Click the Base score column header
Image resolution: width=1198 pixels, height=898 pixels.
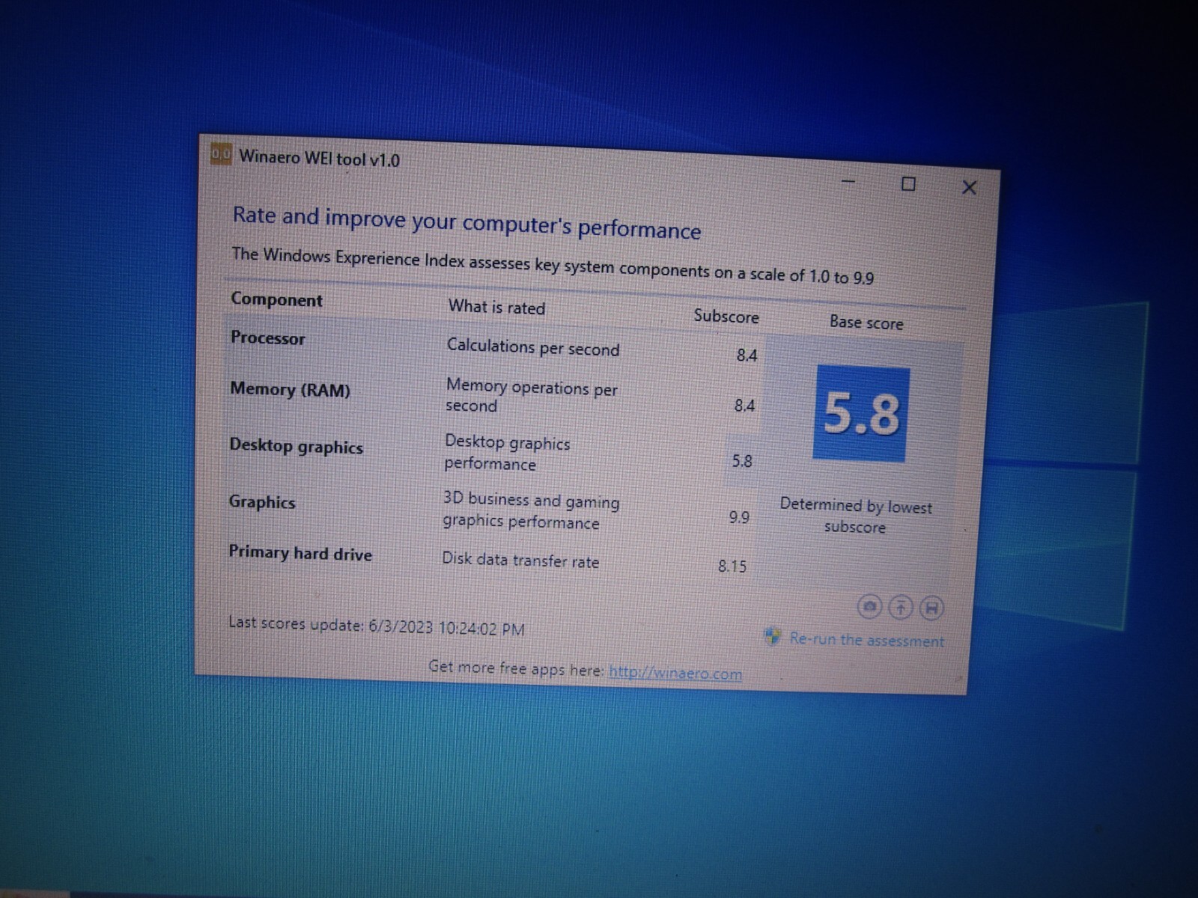point(866,323)
